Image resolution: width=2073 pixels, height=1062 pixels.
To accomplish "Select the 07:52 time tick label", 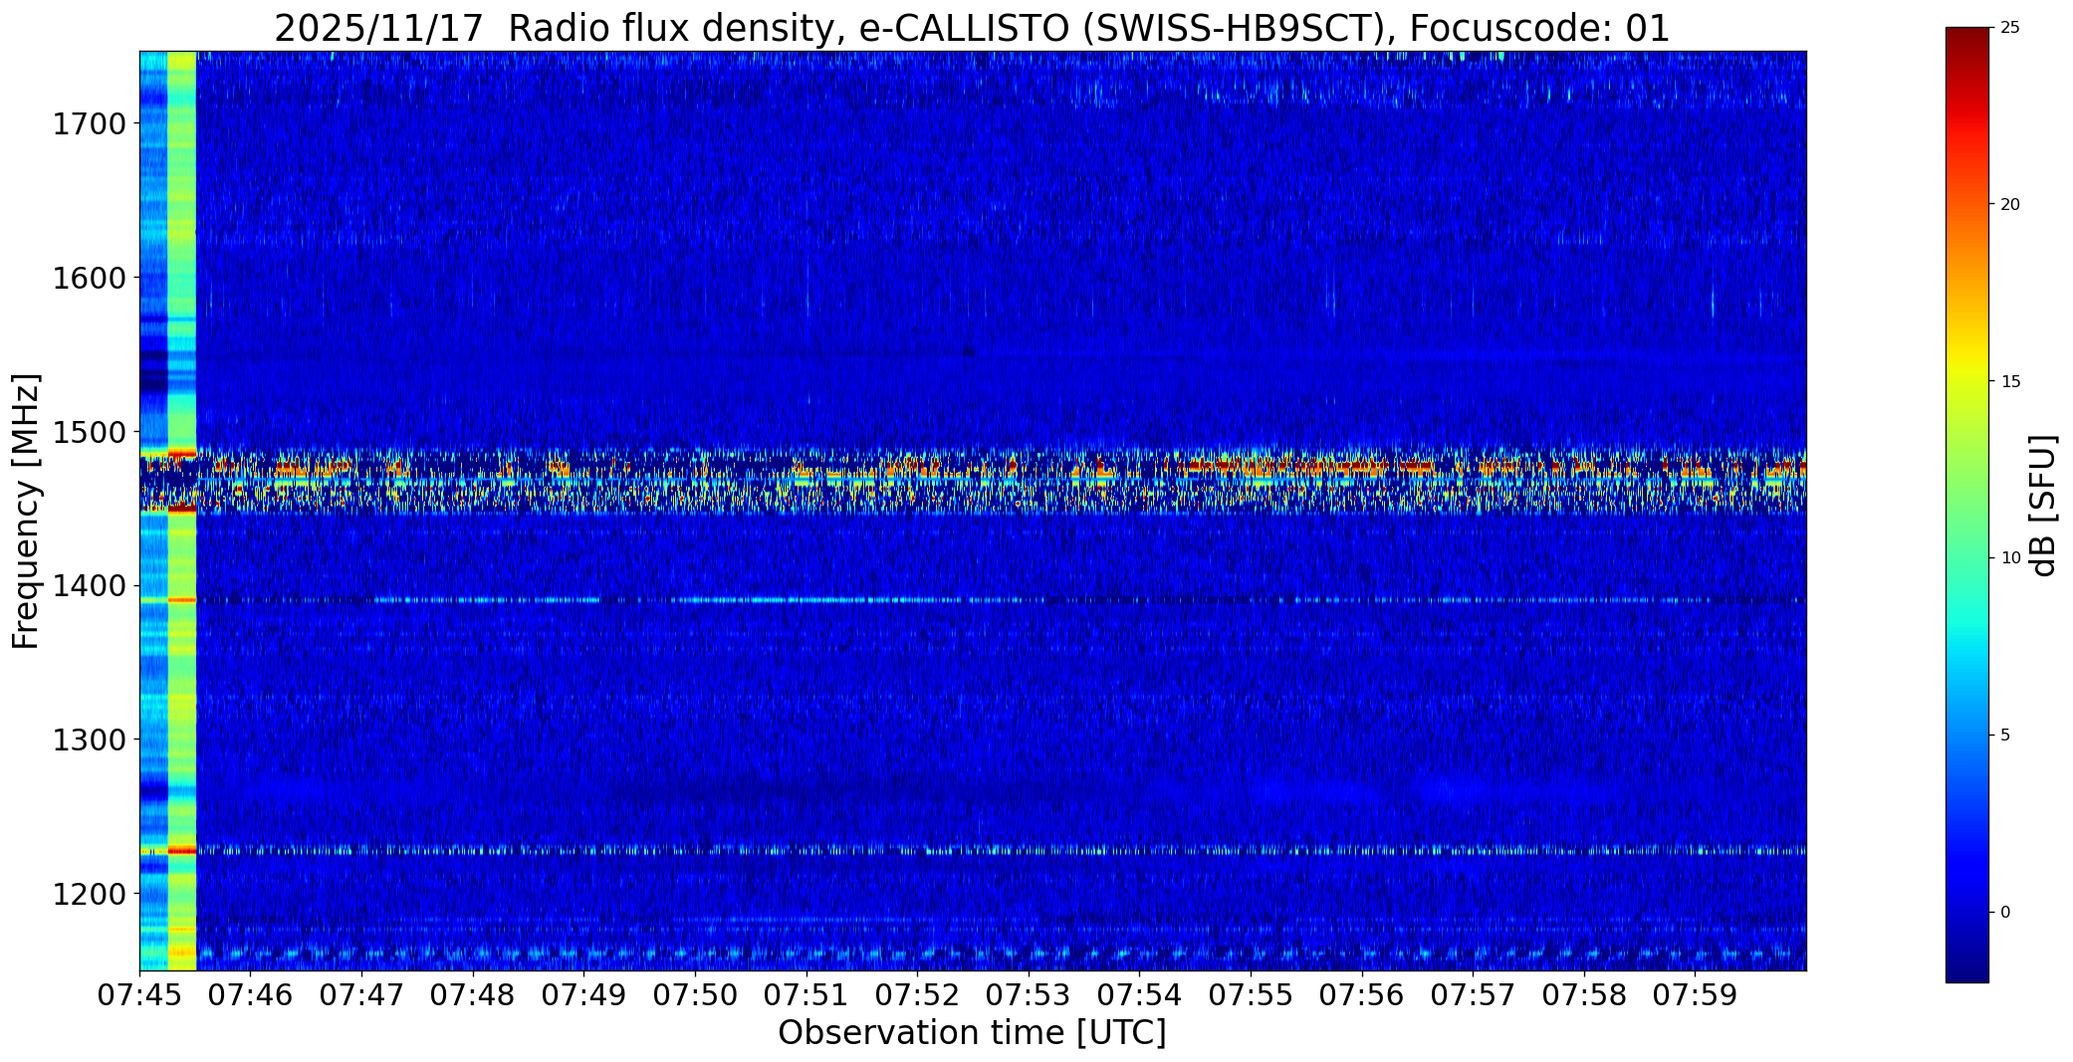I will 917,995.
